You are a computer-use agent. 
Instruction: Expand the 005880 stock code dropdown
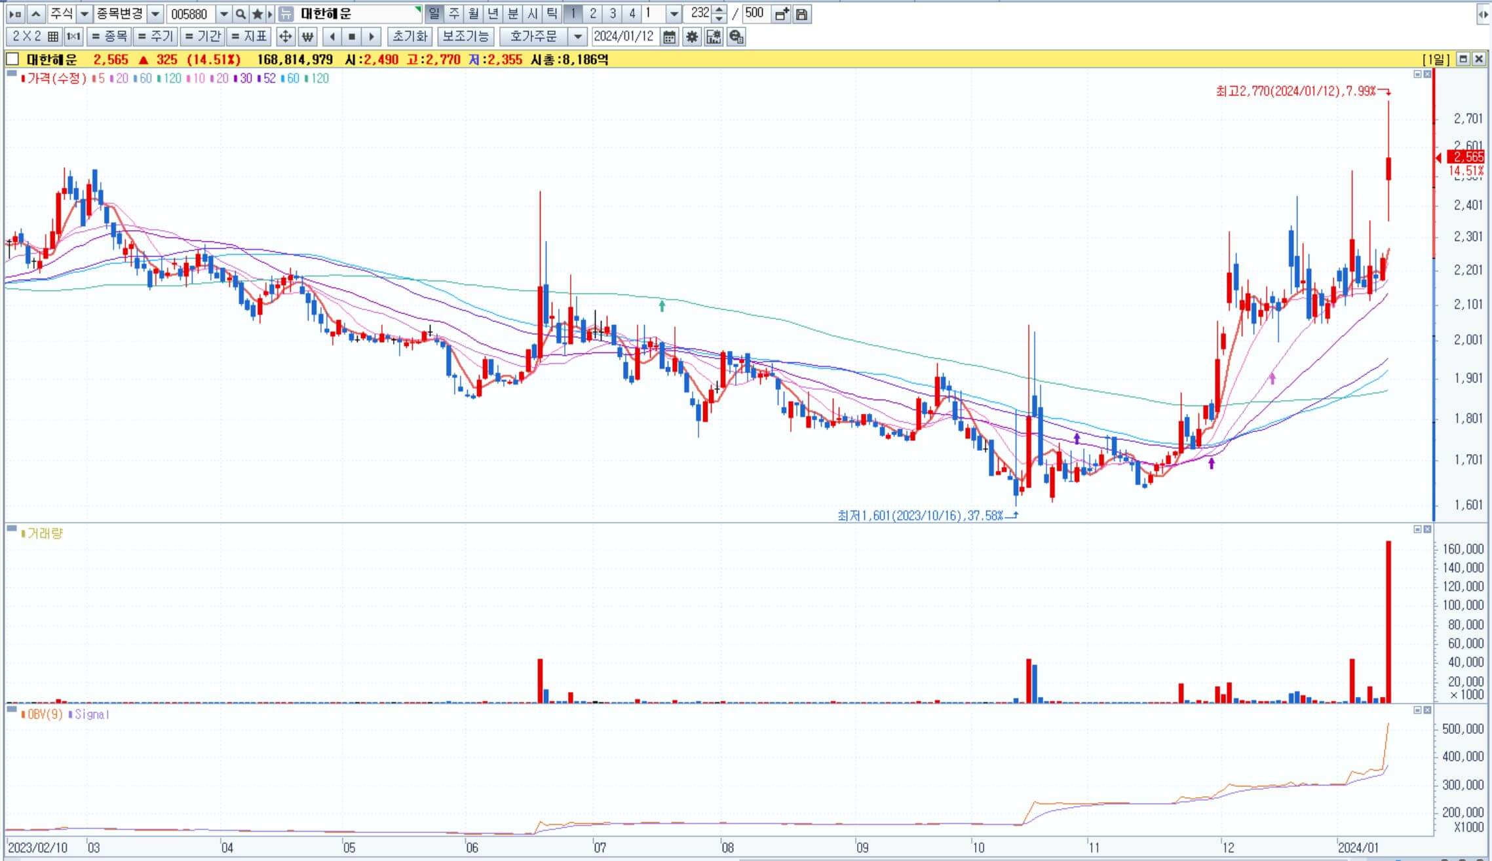[223, 14]
